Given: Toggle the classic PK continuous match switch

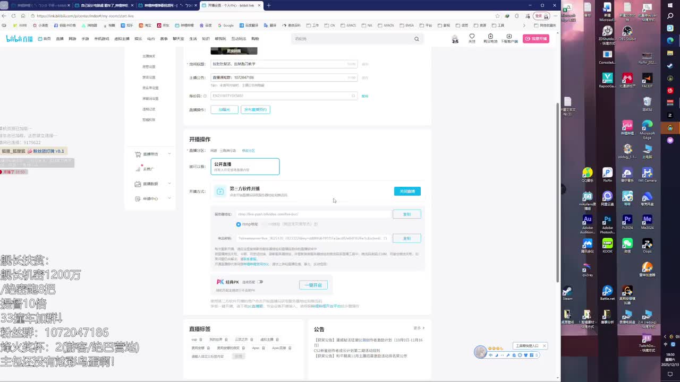Looking at the screenshot, I should [260, 282].
